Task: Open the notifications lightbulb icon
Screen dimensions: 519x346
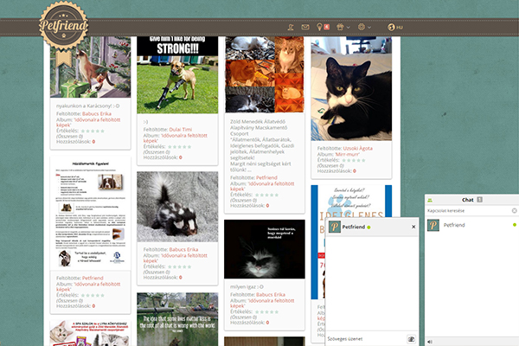Action: tap(320, 28)
